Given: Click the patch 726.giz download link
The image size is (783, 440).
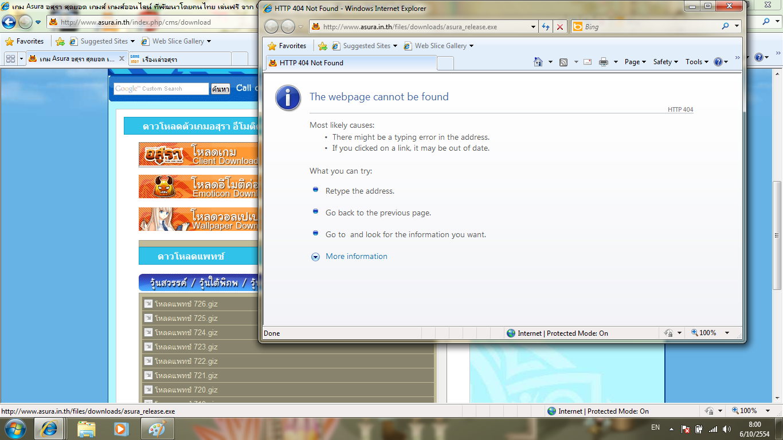Looking at the screenshot, I should click(186, 304).
